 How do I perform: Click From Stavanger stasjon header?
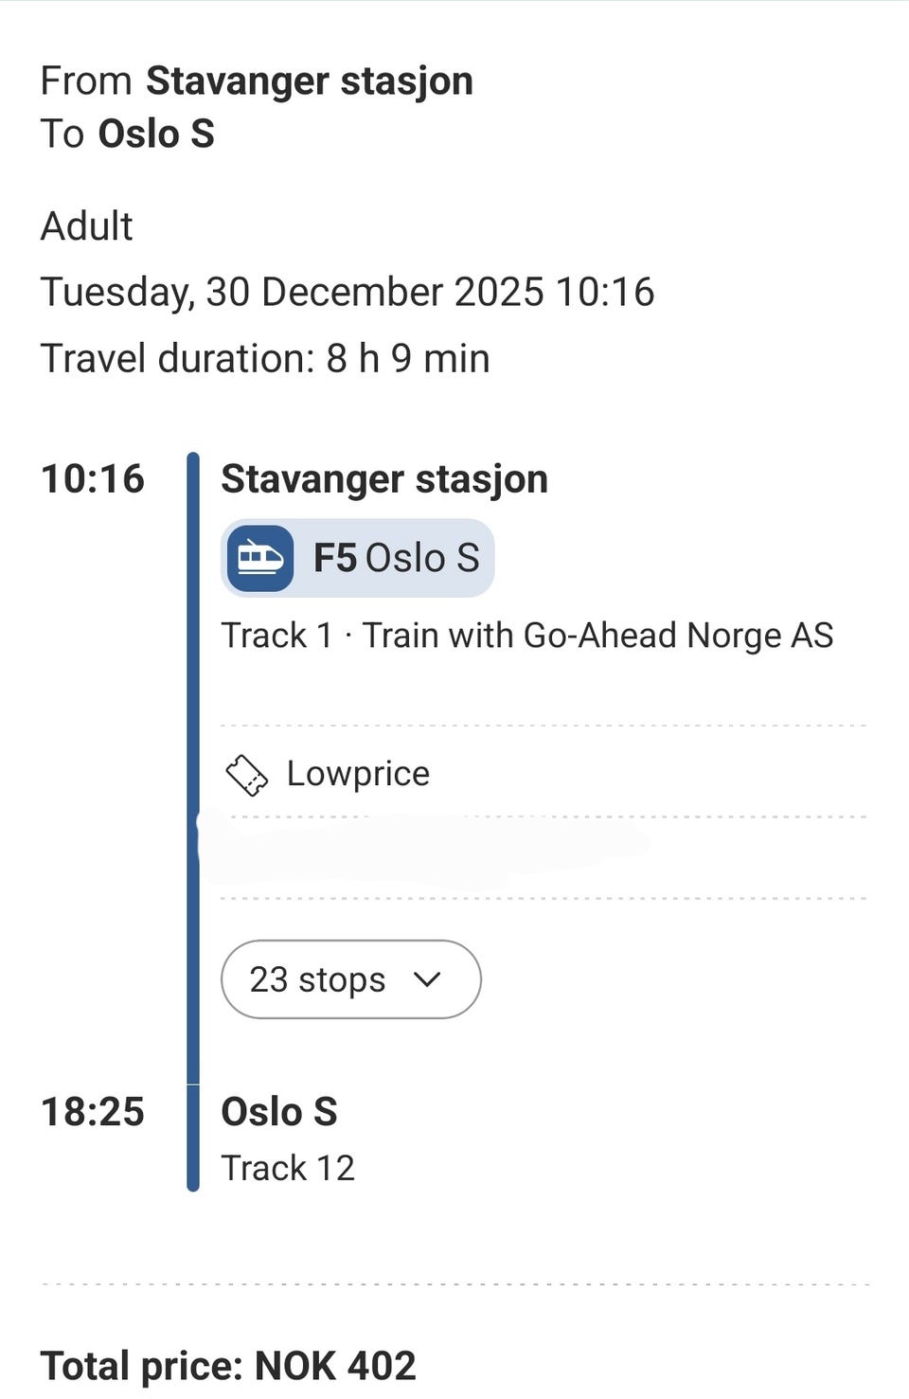[x=257, y=81]
